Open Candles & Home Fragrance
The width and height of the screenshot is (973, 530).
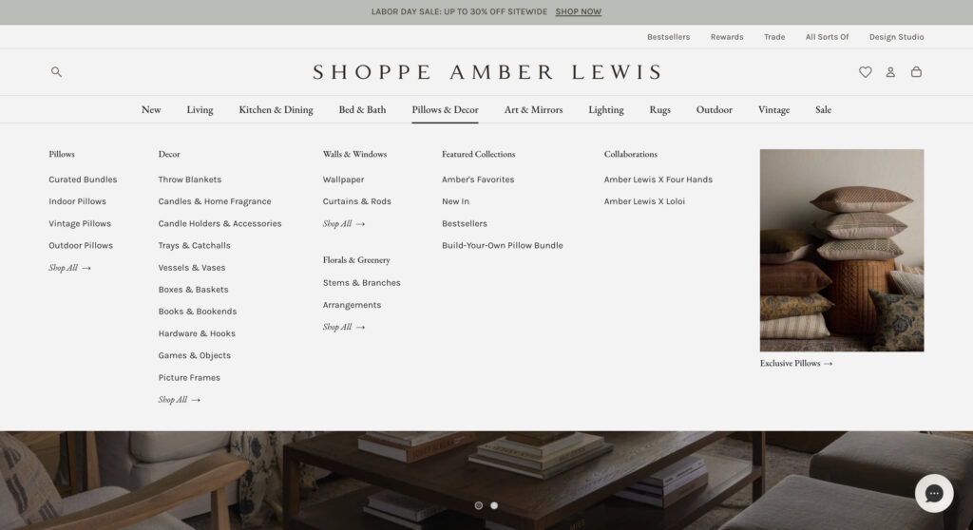click(x=215, y=201)
